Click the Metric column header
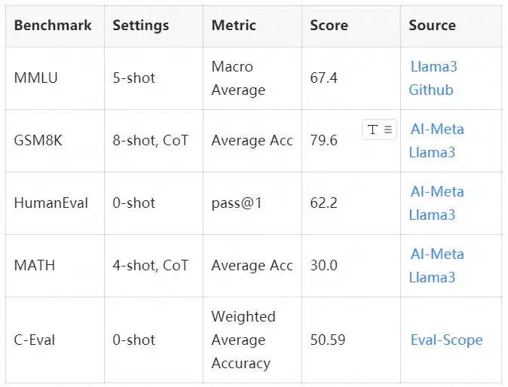508x387 pixels. point(234,26)
